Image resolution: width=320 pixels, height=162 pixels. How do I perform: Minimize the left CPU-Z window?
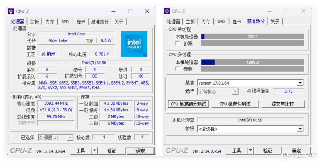tap(113, 12)
